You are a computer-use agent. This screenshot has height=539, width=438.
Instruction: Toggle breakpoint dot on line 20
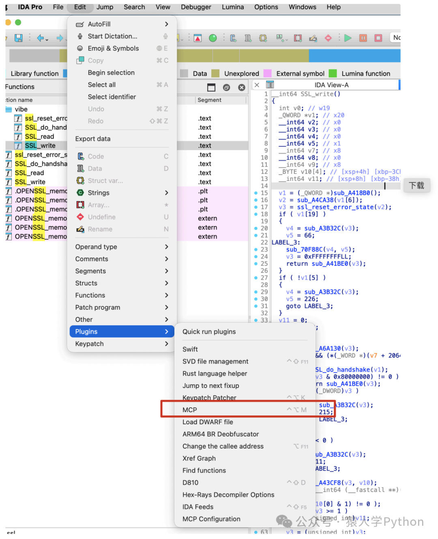coord(256,228)
